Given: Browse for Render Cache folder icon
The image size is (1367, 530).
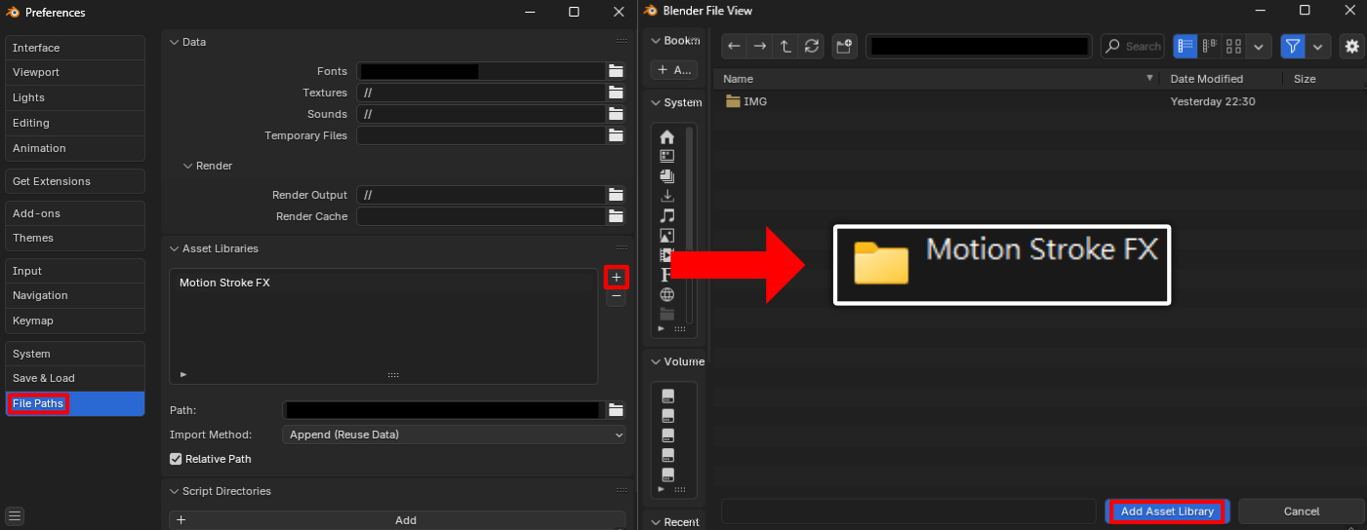Looking at the screenshot, I should [x=616, y=216].
